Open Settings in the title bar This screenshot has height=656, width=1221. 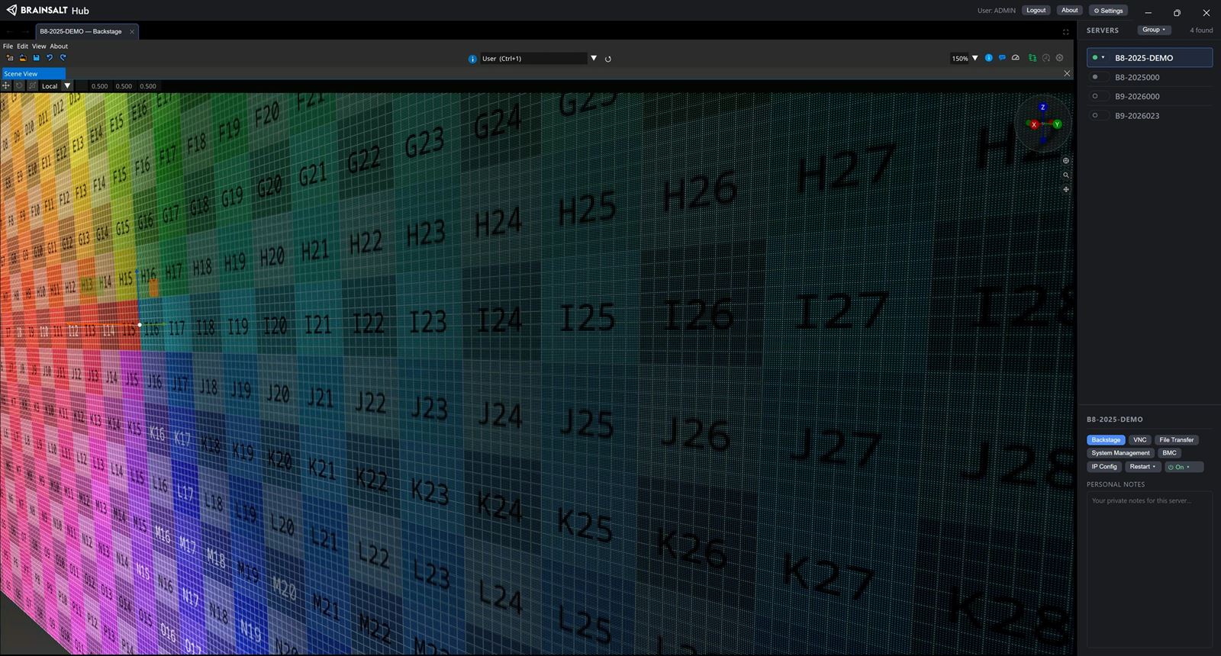click(x=1108, y=11)
